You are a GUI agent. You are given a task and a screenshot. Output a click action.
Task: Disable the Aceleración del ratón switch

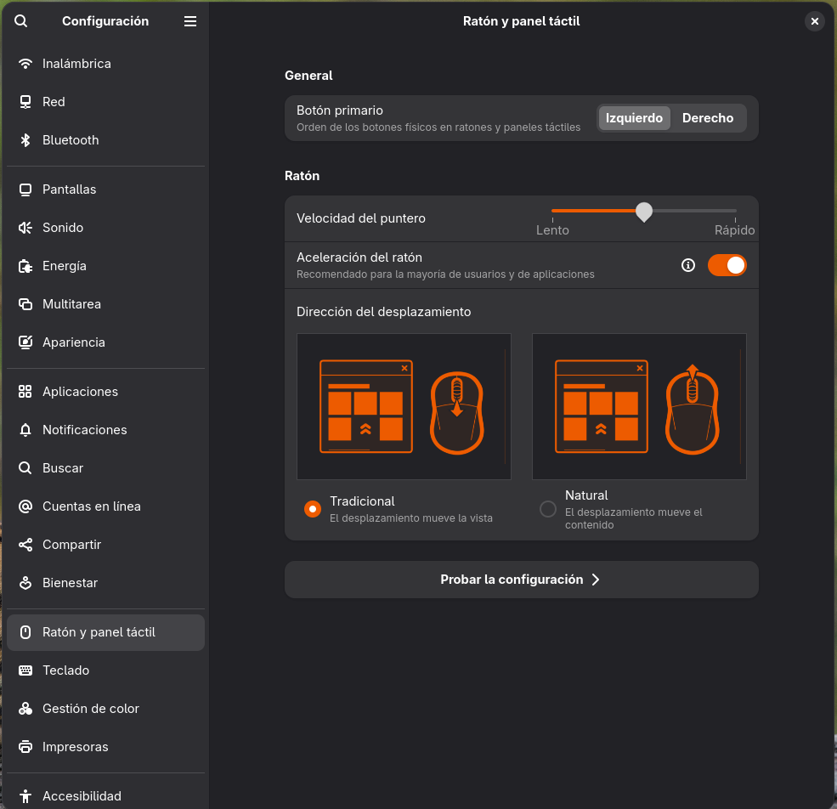coord(727,265)
